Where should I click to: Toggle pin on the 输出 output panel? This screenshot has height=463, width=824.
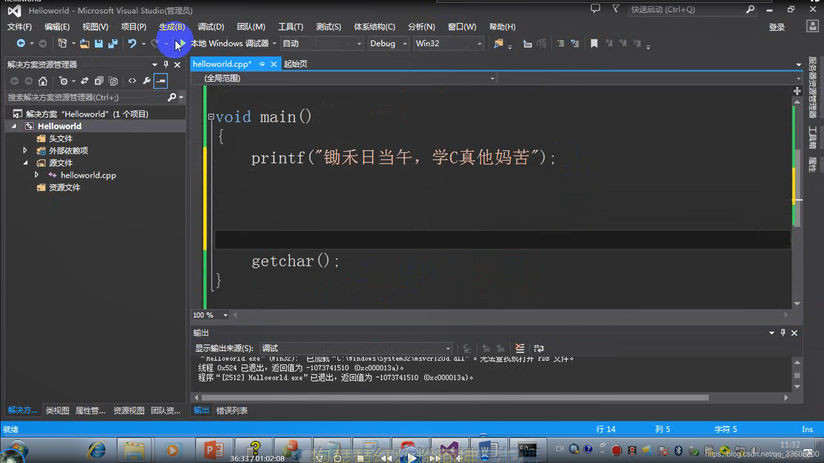coord(782,333)
